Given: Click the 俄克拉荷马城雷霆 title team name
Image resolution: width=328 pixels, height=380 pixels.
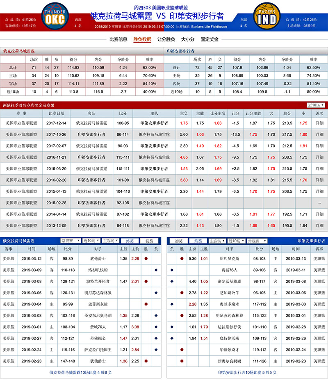Looking at the screenshot, I should click(x=121, y=16).
